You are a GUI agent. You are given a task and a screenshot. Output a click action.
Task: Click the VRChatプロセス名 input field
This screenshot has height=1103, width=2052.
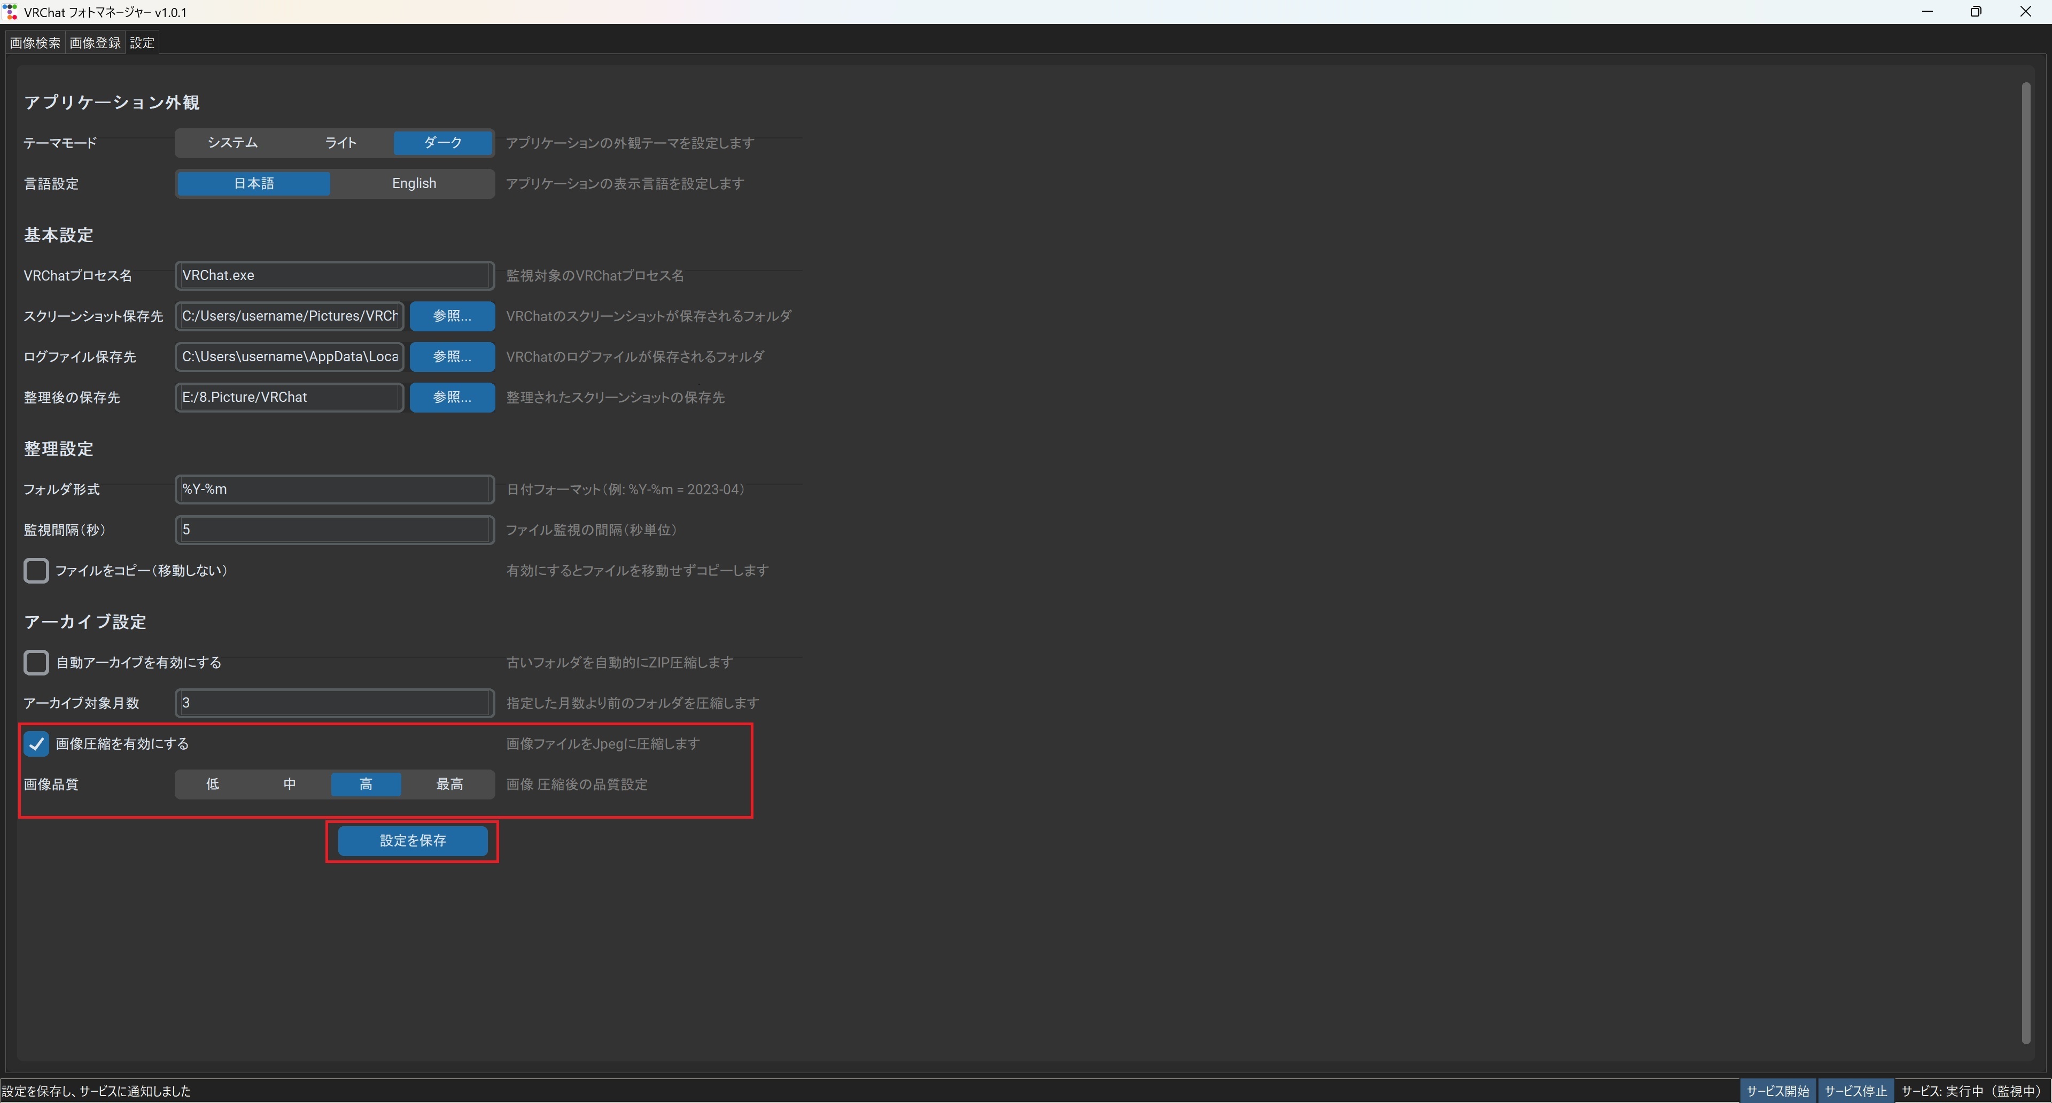pos(334,276)
